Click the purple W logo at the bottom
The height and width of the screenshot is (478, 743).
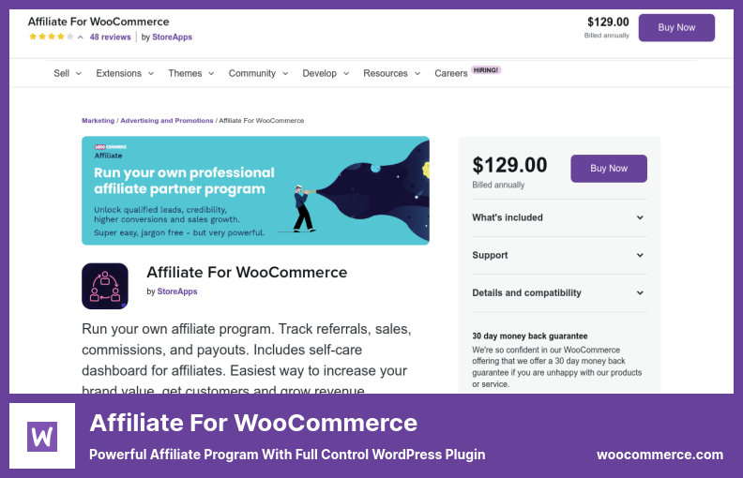(42, 436)
